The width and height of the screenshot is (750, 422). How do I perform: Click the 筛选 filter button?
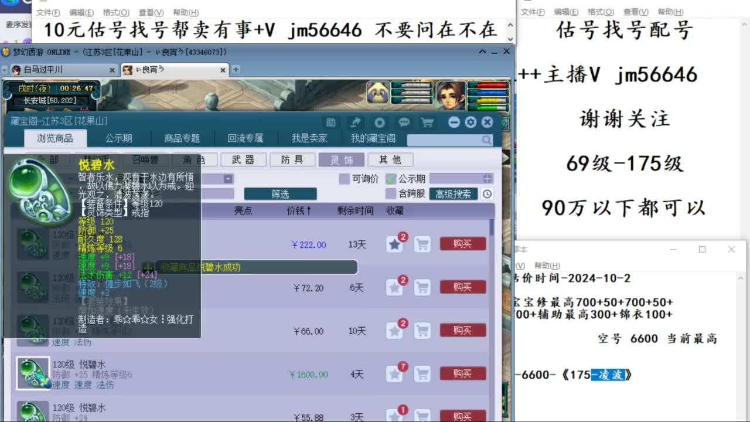point(280,194)
